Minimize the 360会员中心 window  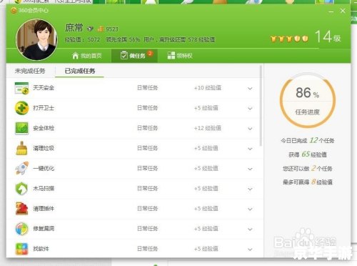331,11
